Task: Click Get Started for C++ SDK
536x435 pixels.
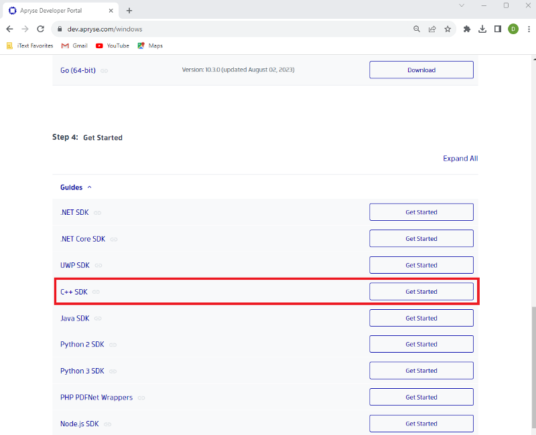Action: click(421, 292)
